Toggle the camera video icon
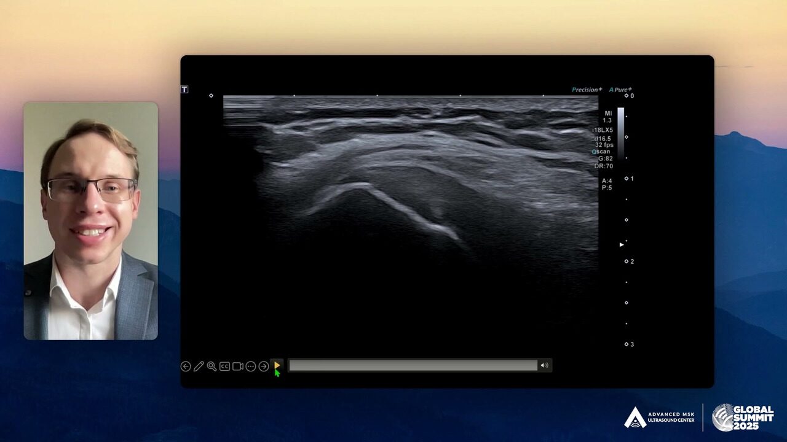 point(238,366)
